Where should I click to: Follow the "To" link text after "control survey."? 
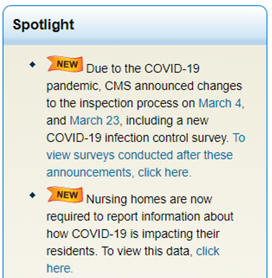click(239, 138)
